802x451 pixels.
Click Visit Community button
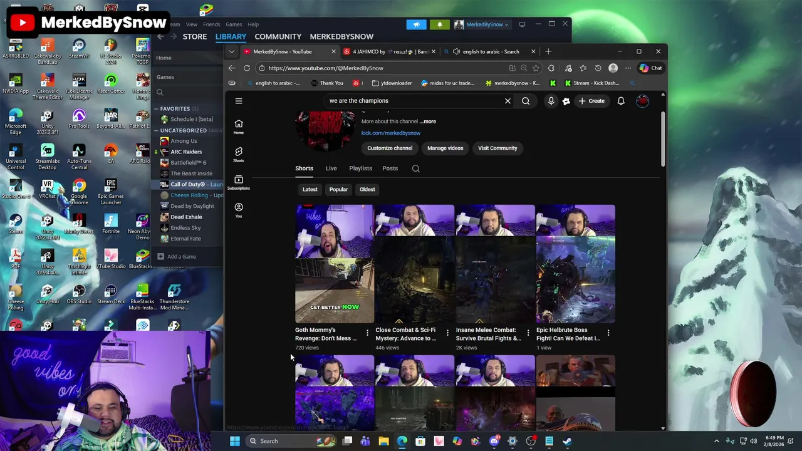[497, 148]
